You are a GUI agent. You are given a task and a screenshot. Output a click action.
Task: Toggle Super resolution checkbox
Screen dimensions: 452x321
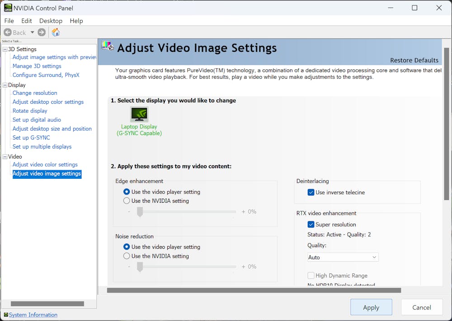[311, 224]
